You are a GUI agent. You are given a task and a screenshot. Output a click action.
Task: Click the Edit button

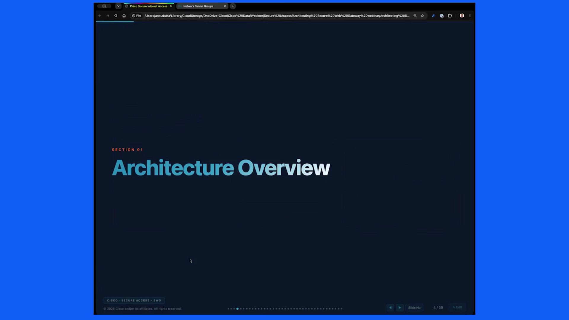point(457,307)
